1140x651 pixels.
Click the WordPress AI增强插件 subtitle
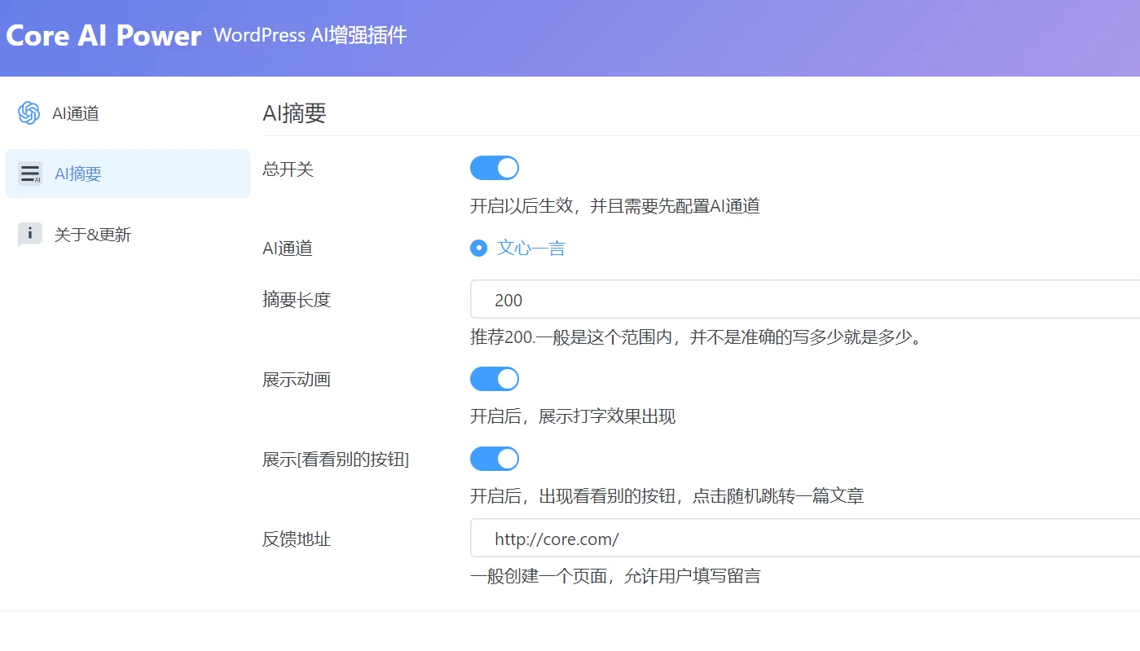pyautogui.click(x=310, y=35)
